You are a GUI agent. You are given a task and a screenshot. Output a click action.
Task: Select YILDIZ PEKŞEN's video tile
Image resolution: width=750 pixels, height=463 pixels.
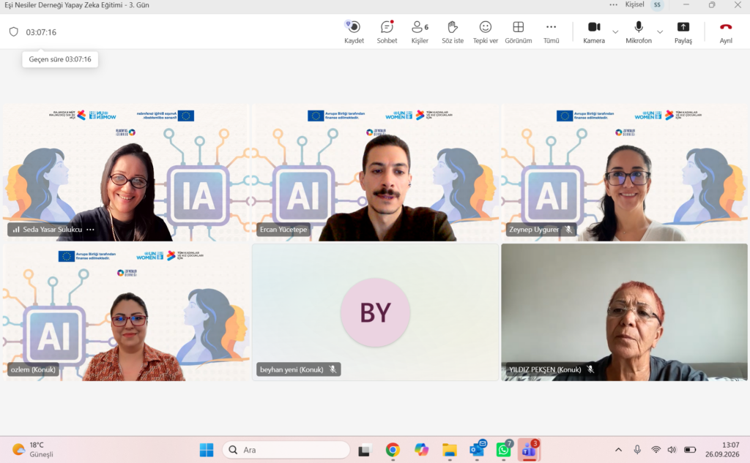(624, 312)
